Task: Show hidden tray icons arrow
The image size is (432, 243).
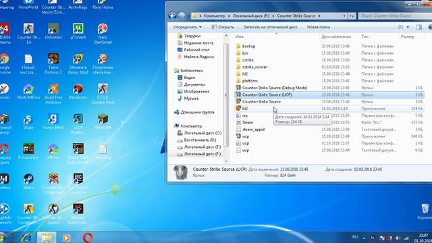Action: click(x=364, y=238)
